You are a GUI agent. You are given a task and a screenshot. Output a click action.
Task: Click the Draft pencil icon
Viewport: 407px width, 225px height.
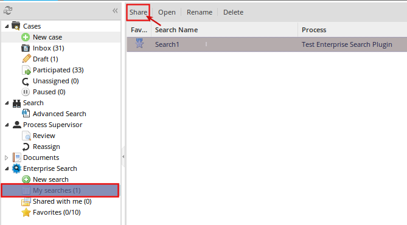[x=26, y=59]
